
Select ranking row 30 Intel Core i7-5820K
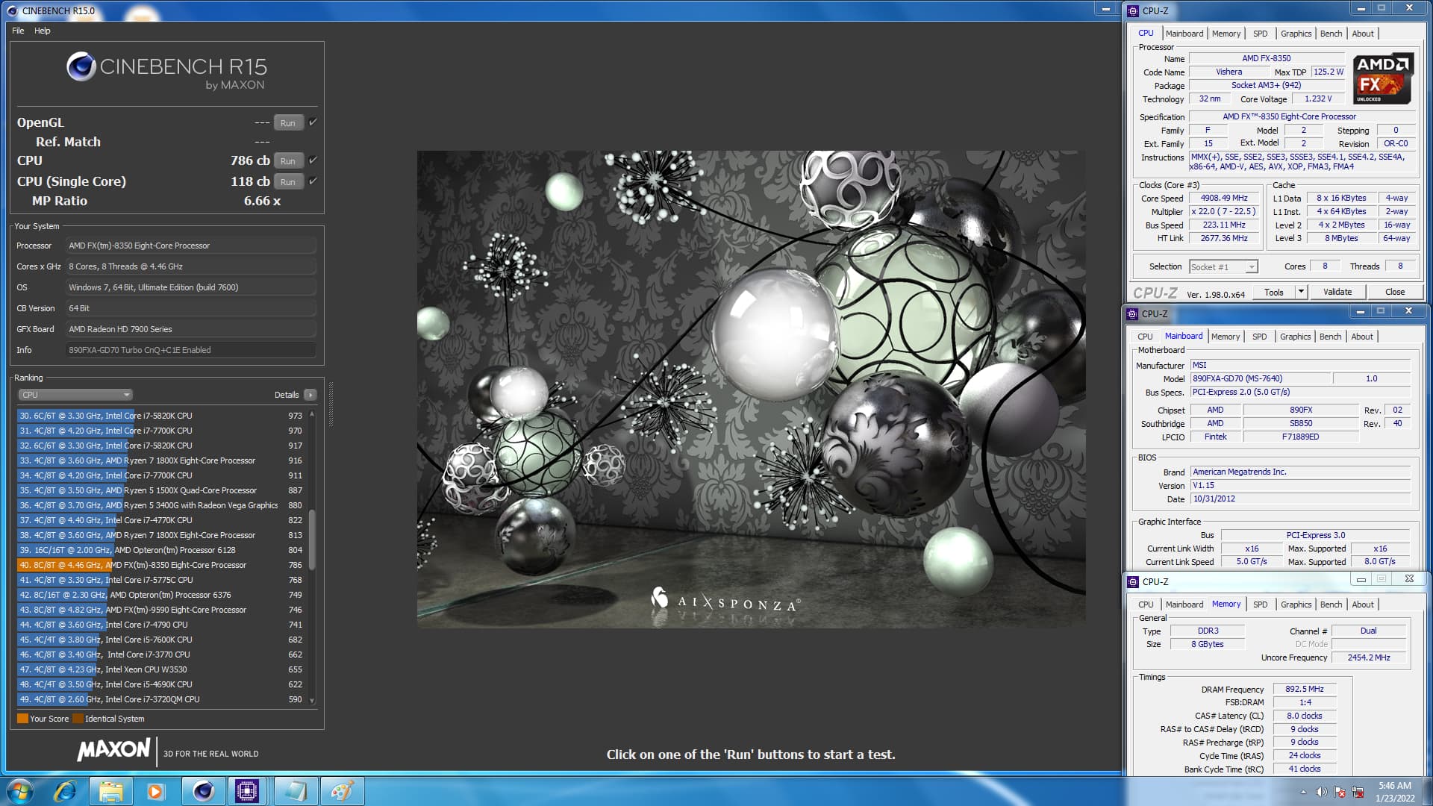click(160, 416)
